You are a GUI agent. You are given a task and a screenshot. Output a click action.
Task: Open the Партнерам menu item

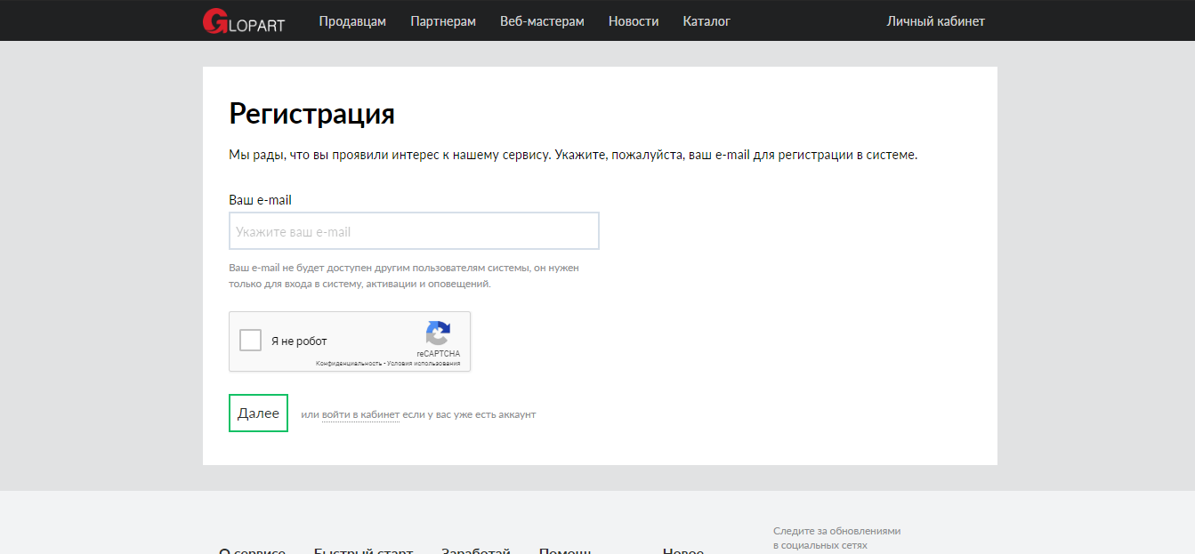pos(443,21)
